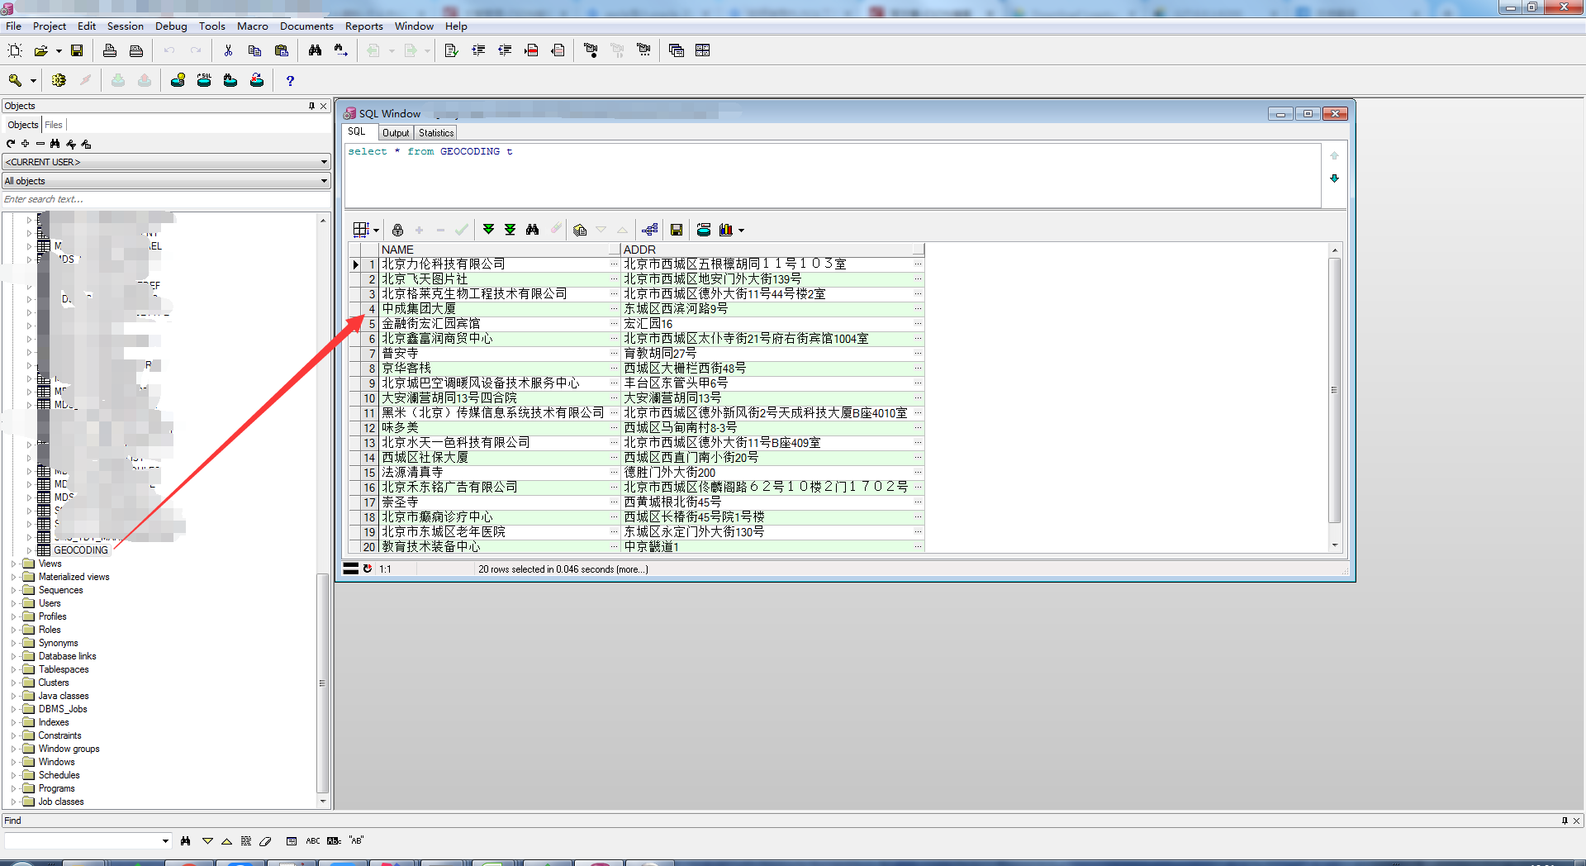Click the Log on key icon
Screen dimensions: 1586x866
click(x=15, y=80)
